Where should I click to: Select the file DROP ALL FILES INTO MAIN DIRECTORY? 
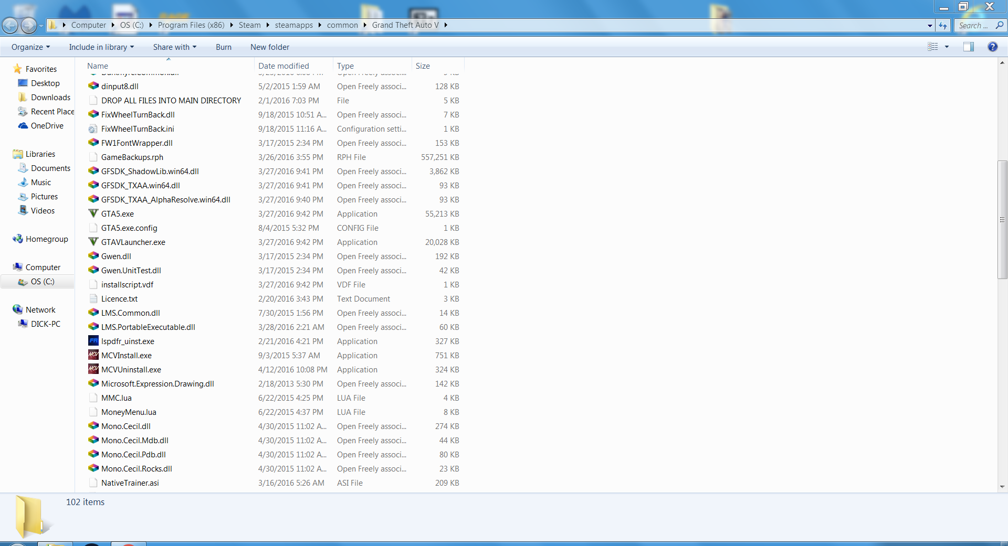coord(171,100)
